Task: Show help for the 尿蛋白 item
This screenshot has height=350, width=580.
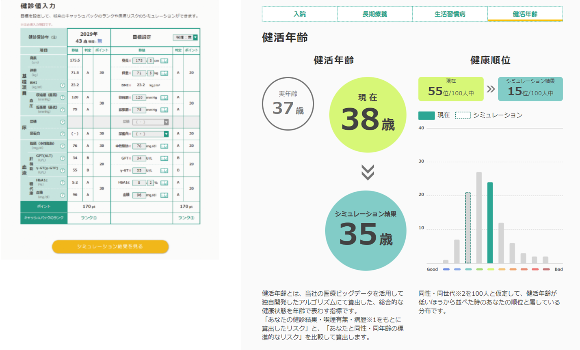Action: (x=63, y=134)
